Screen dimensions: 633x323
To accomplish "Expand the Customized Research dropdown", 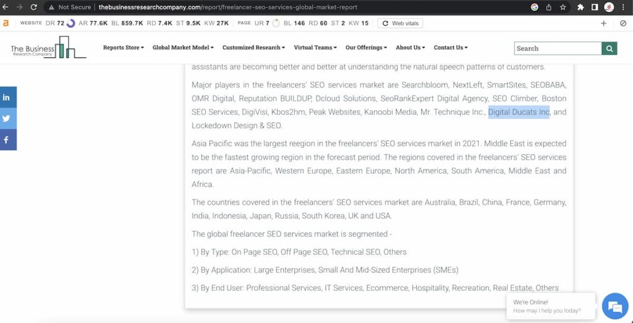I will click(x=253, y=47).
